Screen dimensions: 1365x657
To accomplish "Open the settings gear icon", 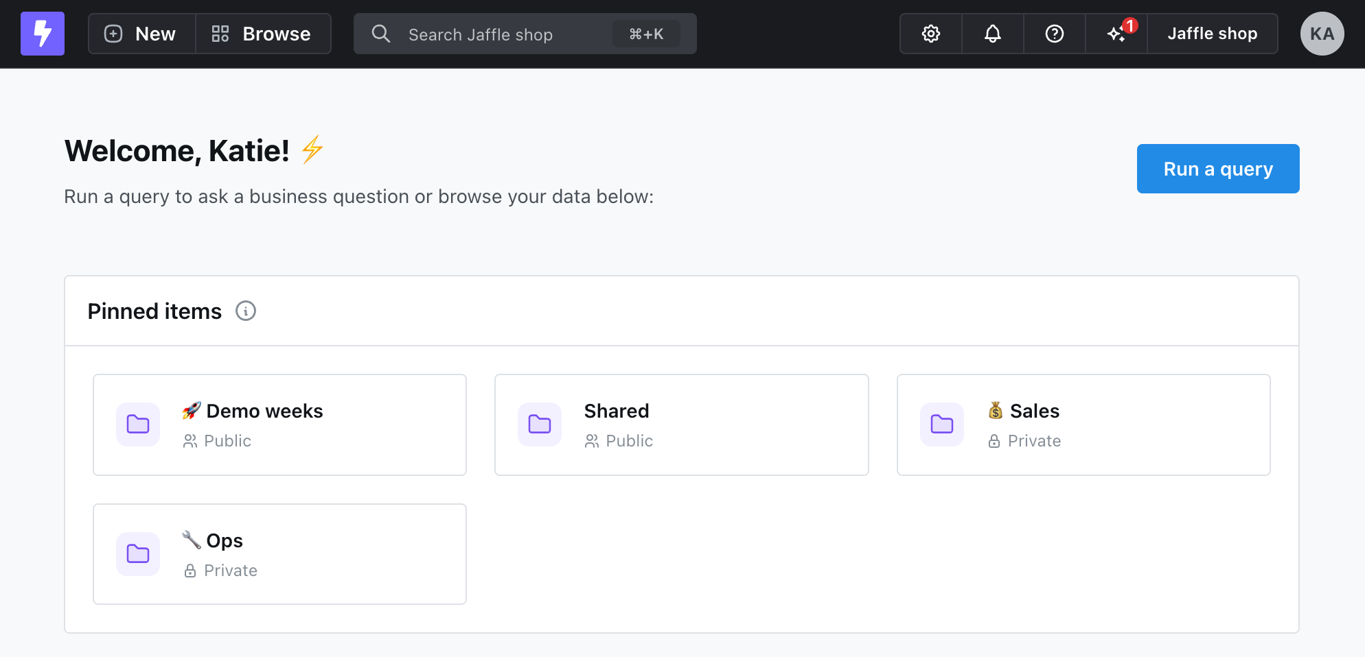I will pyautogui.click(x=930, y=34).
